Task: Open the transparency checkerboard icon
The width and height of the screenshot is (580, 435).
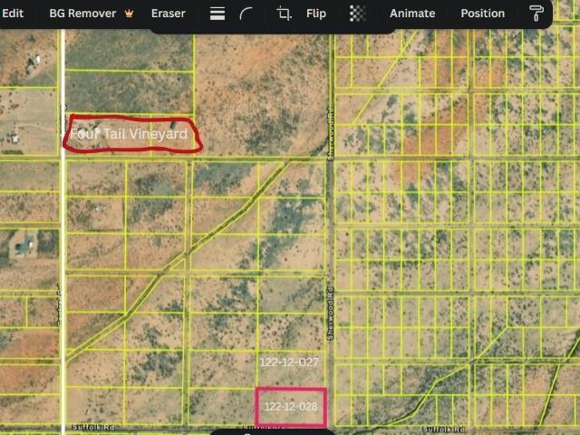Action: tap(358, 14)
